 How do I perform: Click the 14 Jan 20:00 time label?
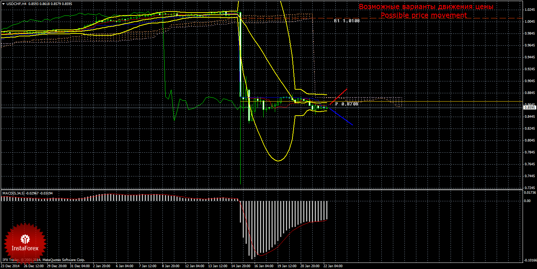[241, 266]
